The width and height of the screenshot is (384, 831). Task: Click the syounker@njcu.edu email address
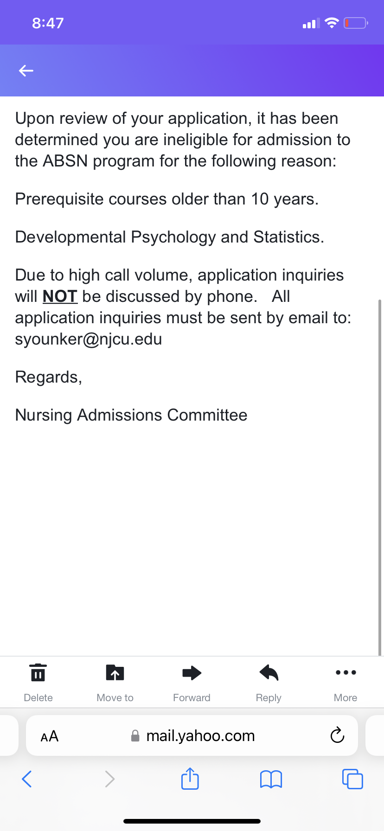click(89, 339)
